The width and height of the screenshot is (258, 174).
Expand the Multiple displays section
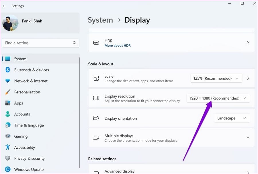[248, 138]
